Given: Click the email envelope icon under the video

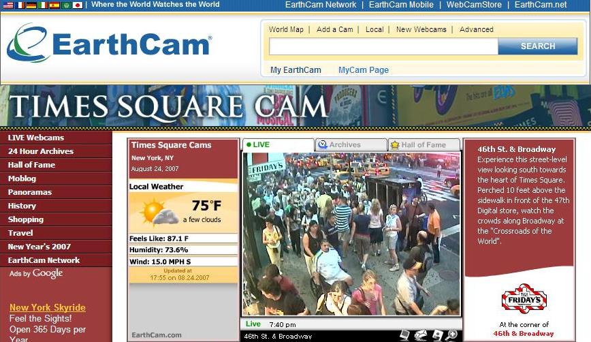Looking at the screenshot, I should tap(421, 335).
